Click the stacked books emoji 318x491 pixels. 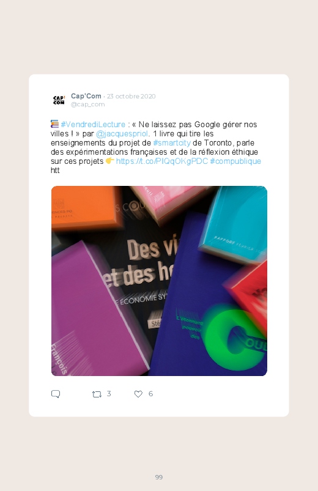[54, 124]
